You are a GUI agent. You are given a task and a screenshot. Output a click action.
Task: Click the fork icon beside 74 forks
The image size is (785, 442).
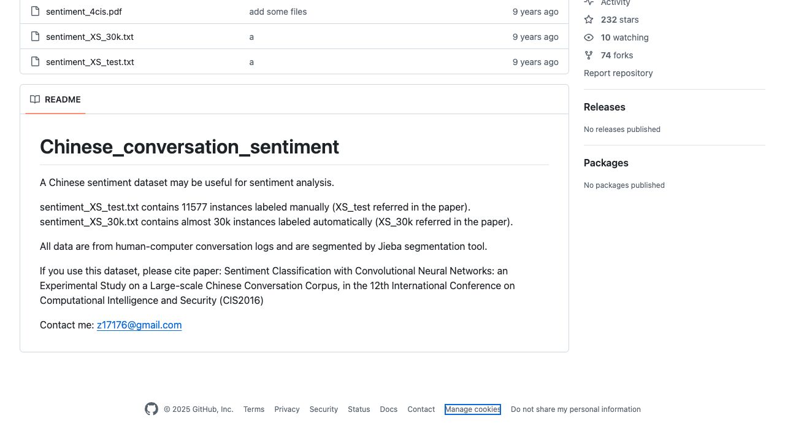point(589,55)
